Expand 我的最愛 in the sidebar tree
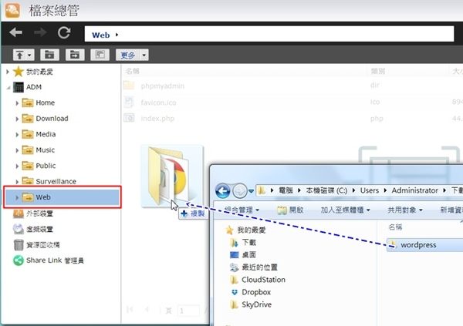 pyautogui.click(x=8, y=72)
